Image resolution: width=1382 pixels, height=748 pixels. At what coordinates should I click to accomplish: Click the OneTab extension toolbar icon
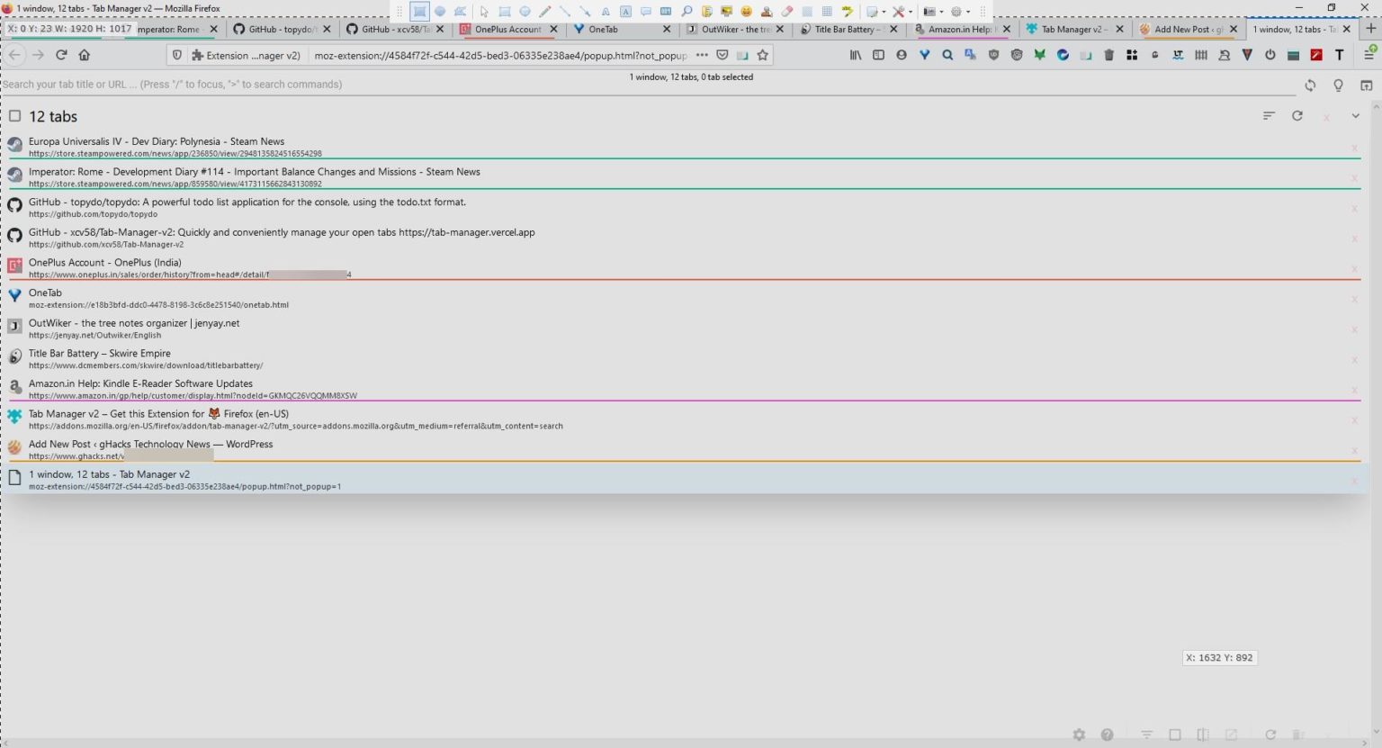(x=923, y=55)
